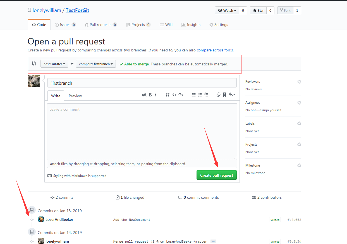Click lonelywilliam's commit avatar
347x244 pixels.
pos(41,241)
